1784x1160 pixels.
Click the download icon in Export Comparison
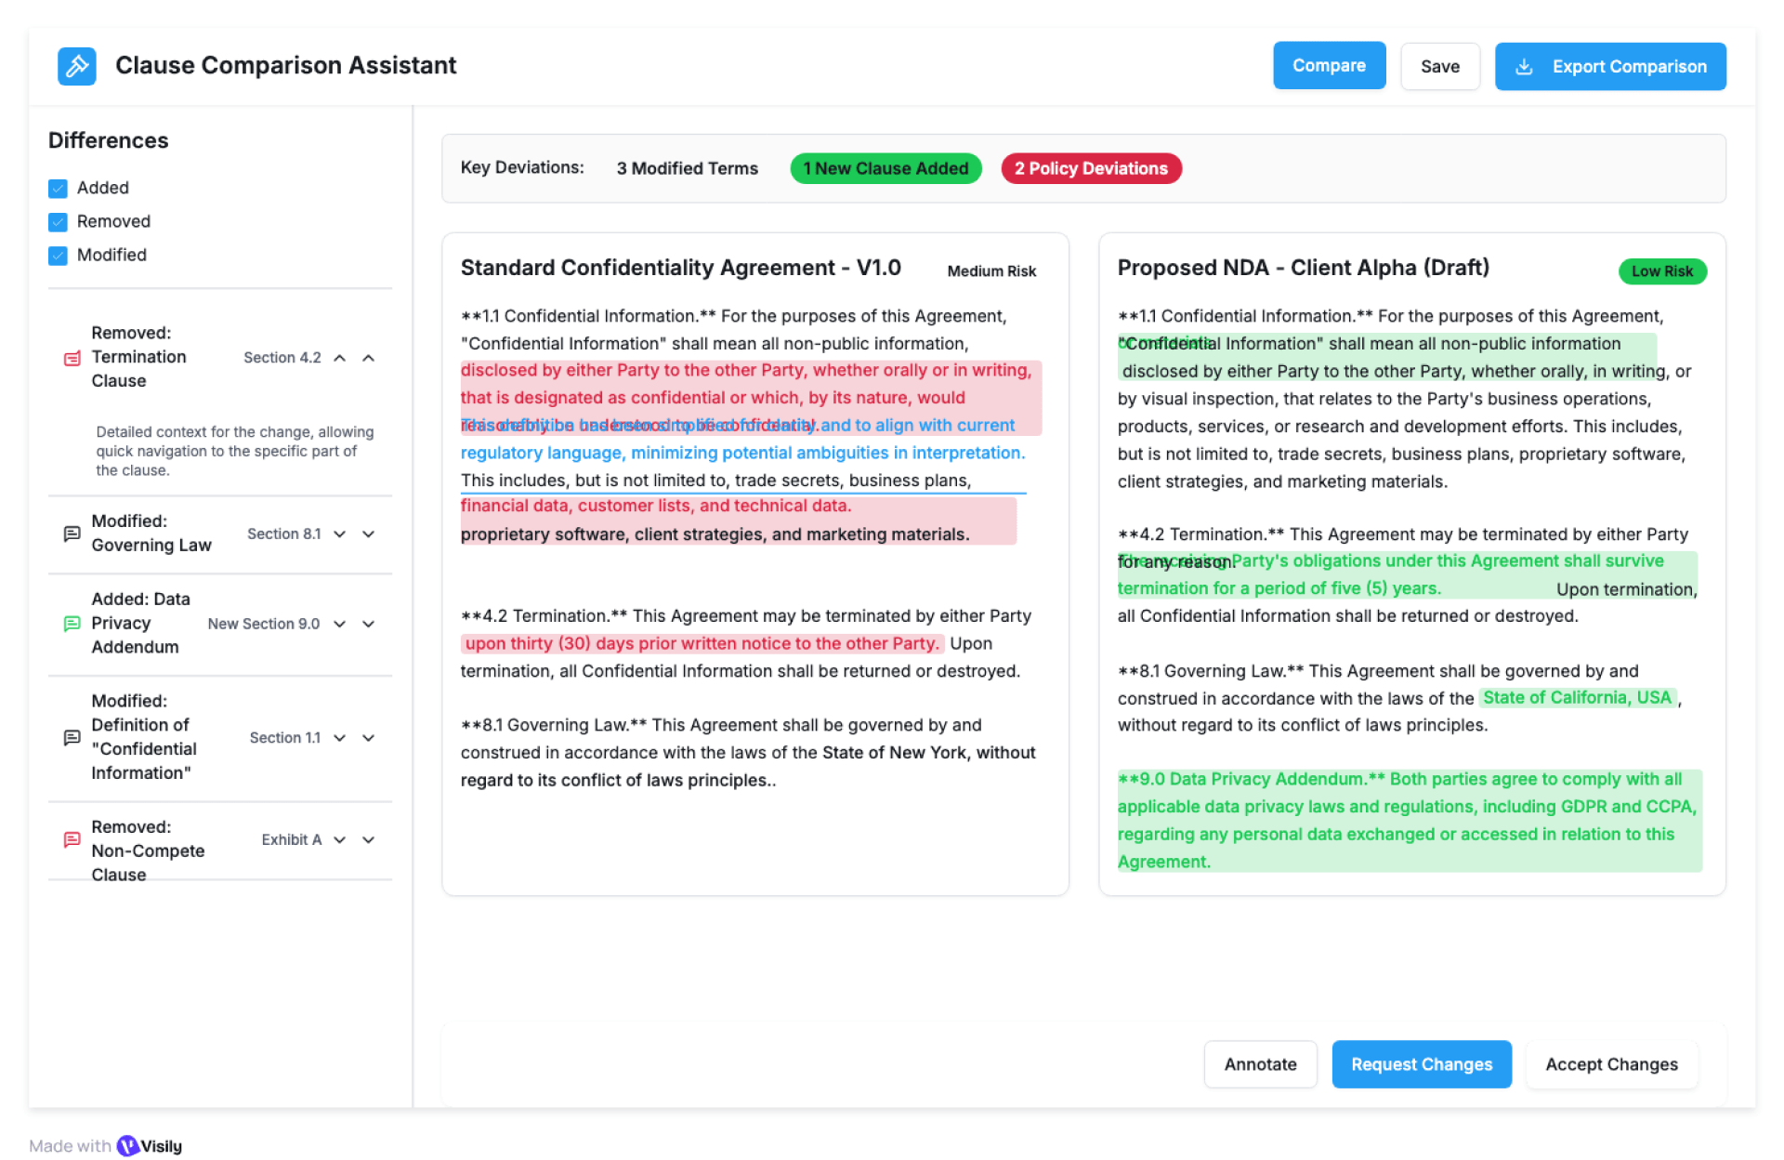(1524, 67)
